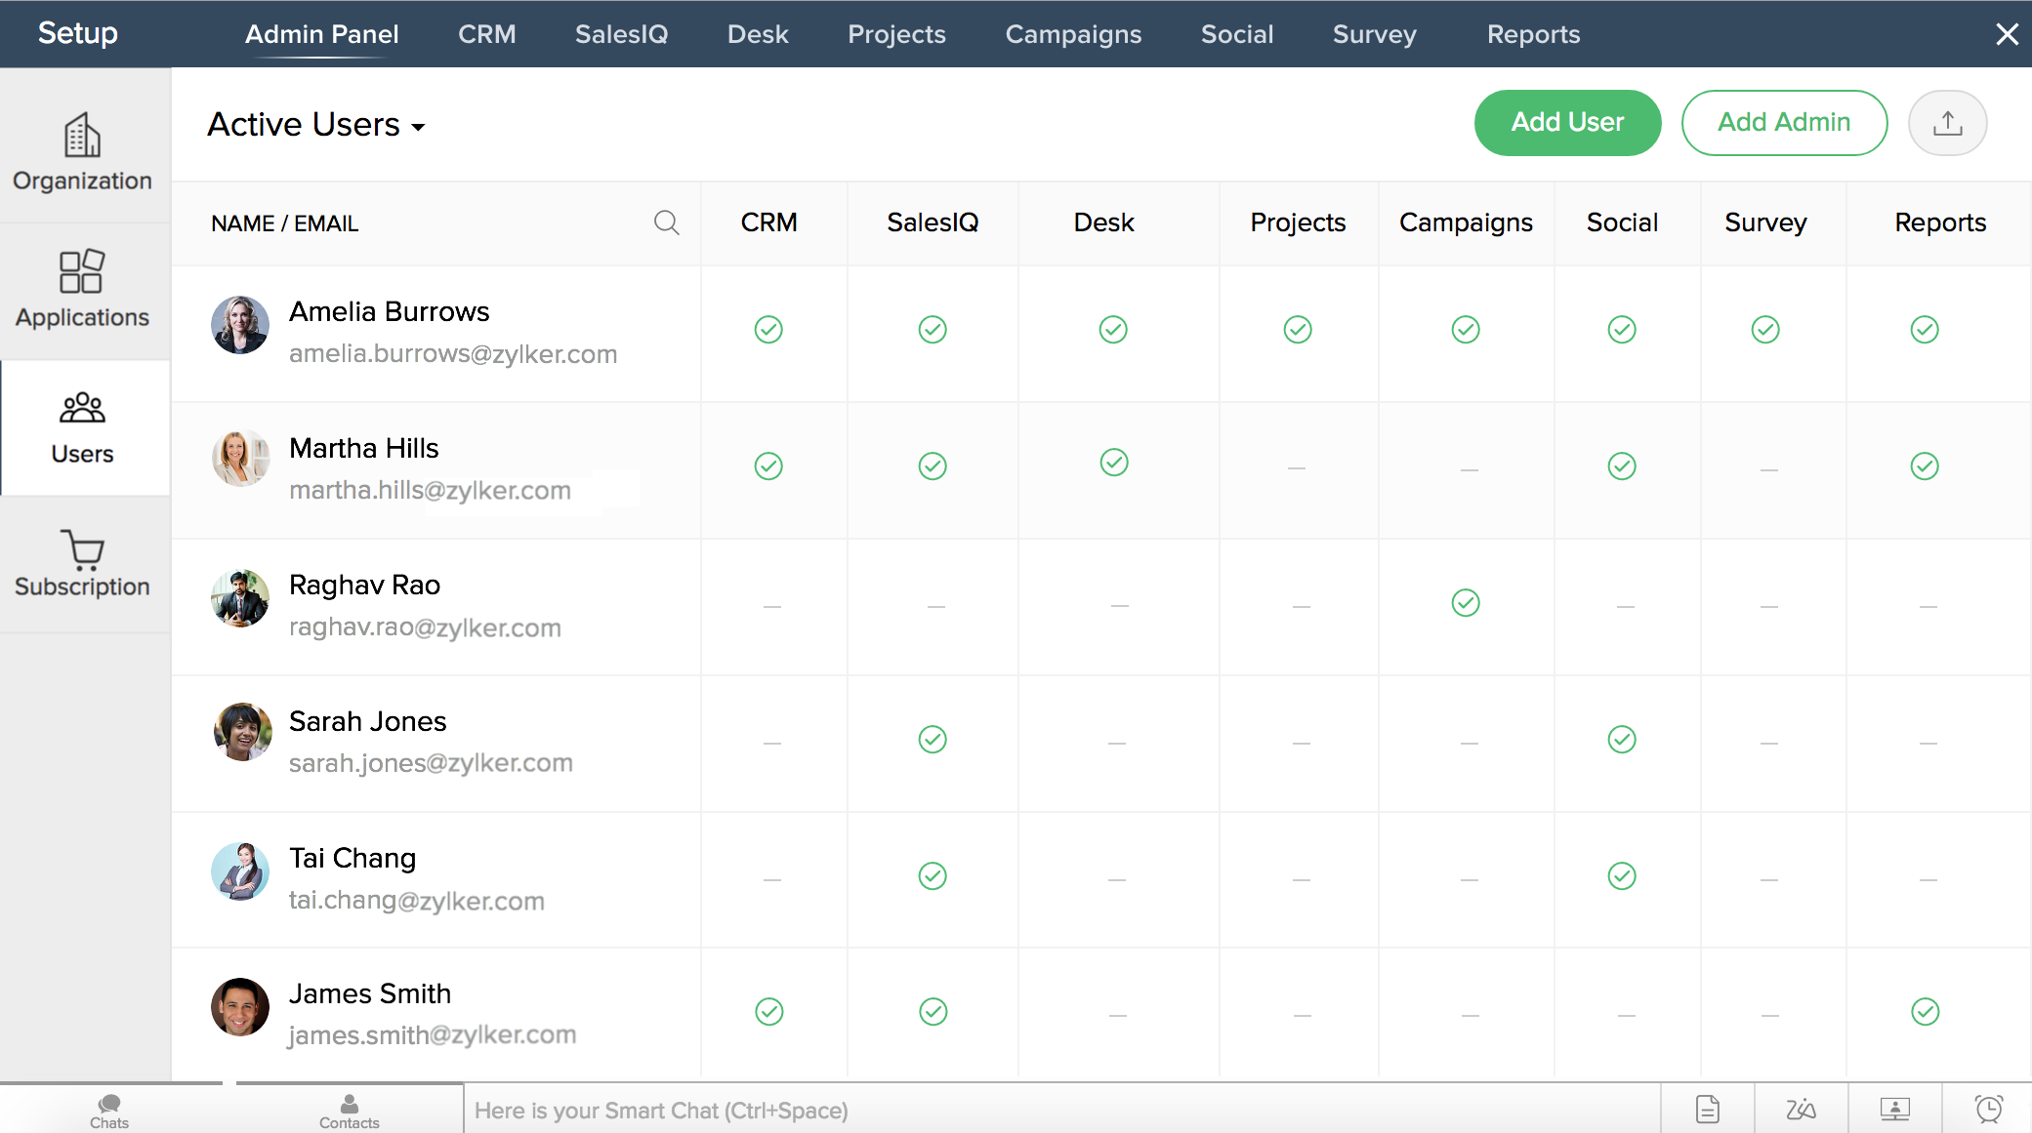Click Raghav Rao's avatar
This screenshot has width=2032, height=1133.
(x=240, y=598)
